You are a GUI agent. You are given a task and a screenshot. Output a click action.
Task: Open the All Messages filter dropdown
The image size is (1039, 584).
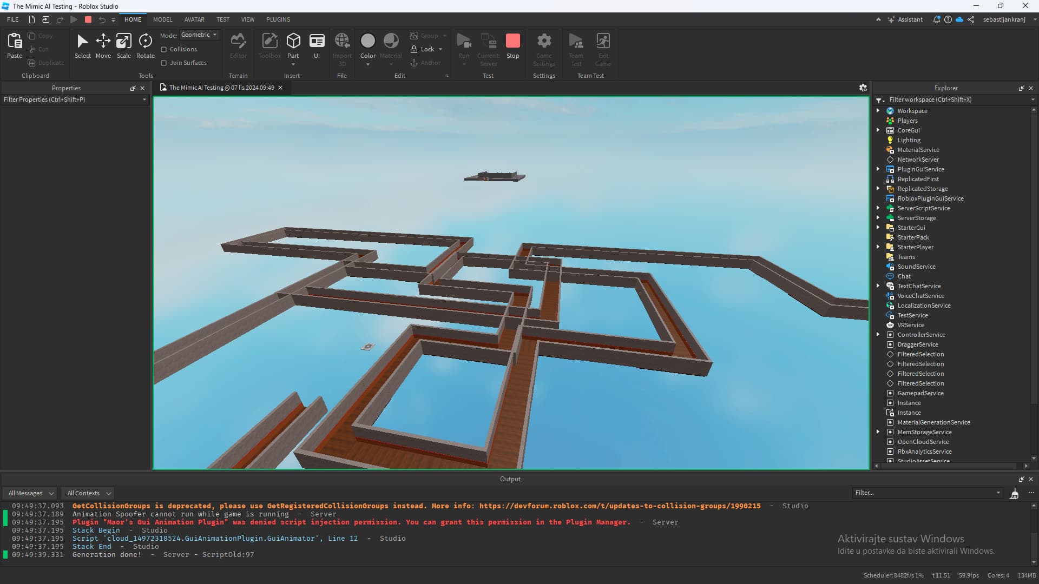(30, 493)
